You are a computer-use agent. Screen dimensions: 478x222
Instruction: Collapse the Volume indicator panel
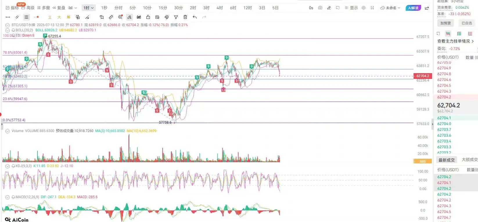[8, 131]
